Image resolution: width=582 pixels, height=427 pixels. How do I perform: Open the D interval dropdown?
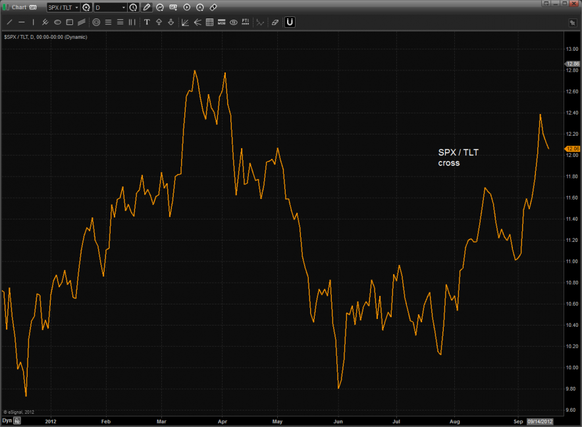(111, 7)
